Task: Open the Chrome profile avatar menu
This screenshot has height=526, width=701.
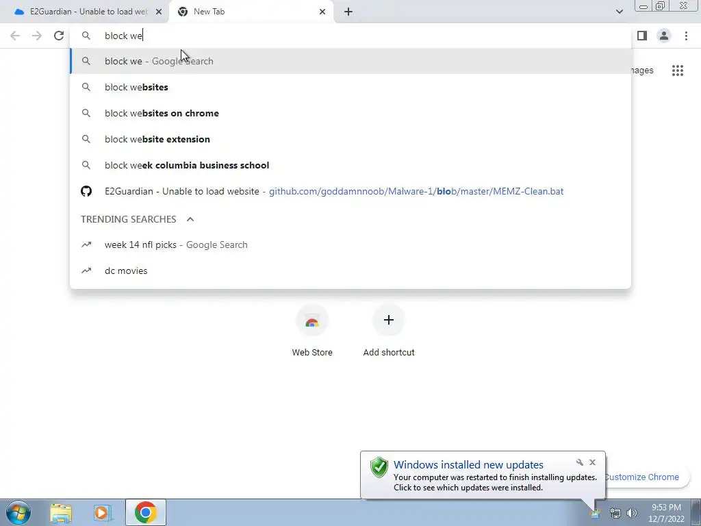Action: (x=664, y=36)
